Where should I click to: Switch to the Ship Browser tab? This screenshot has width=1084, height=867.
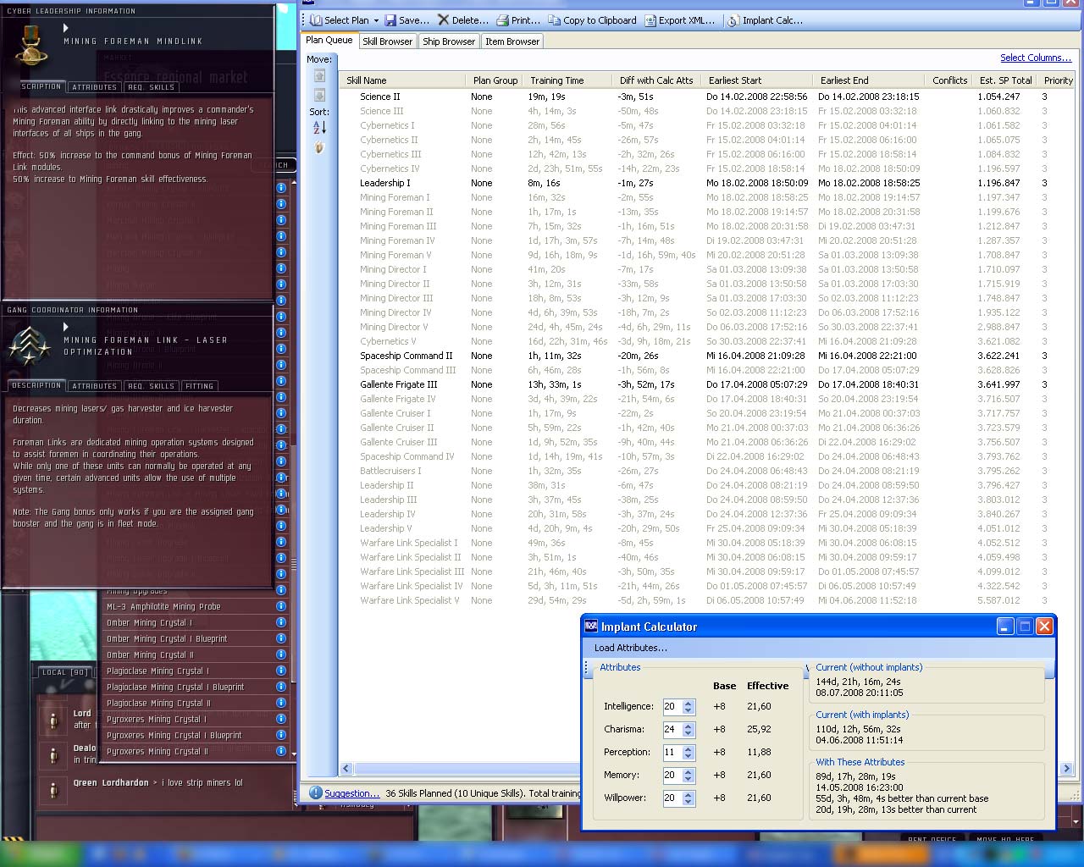point(449,41)
